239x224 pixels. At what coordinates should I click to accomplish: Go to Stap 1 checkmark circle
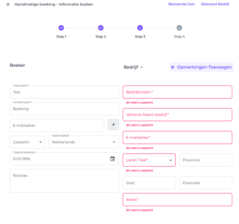pos(61,28)
